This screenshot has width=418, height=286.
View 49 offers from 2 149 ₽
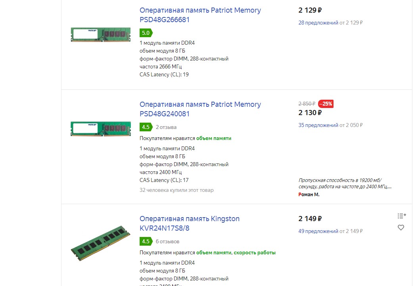point(318,231)
